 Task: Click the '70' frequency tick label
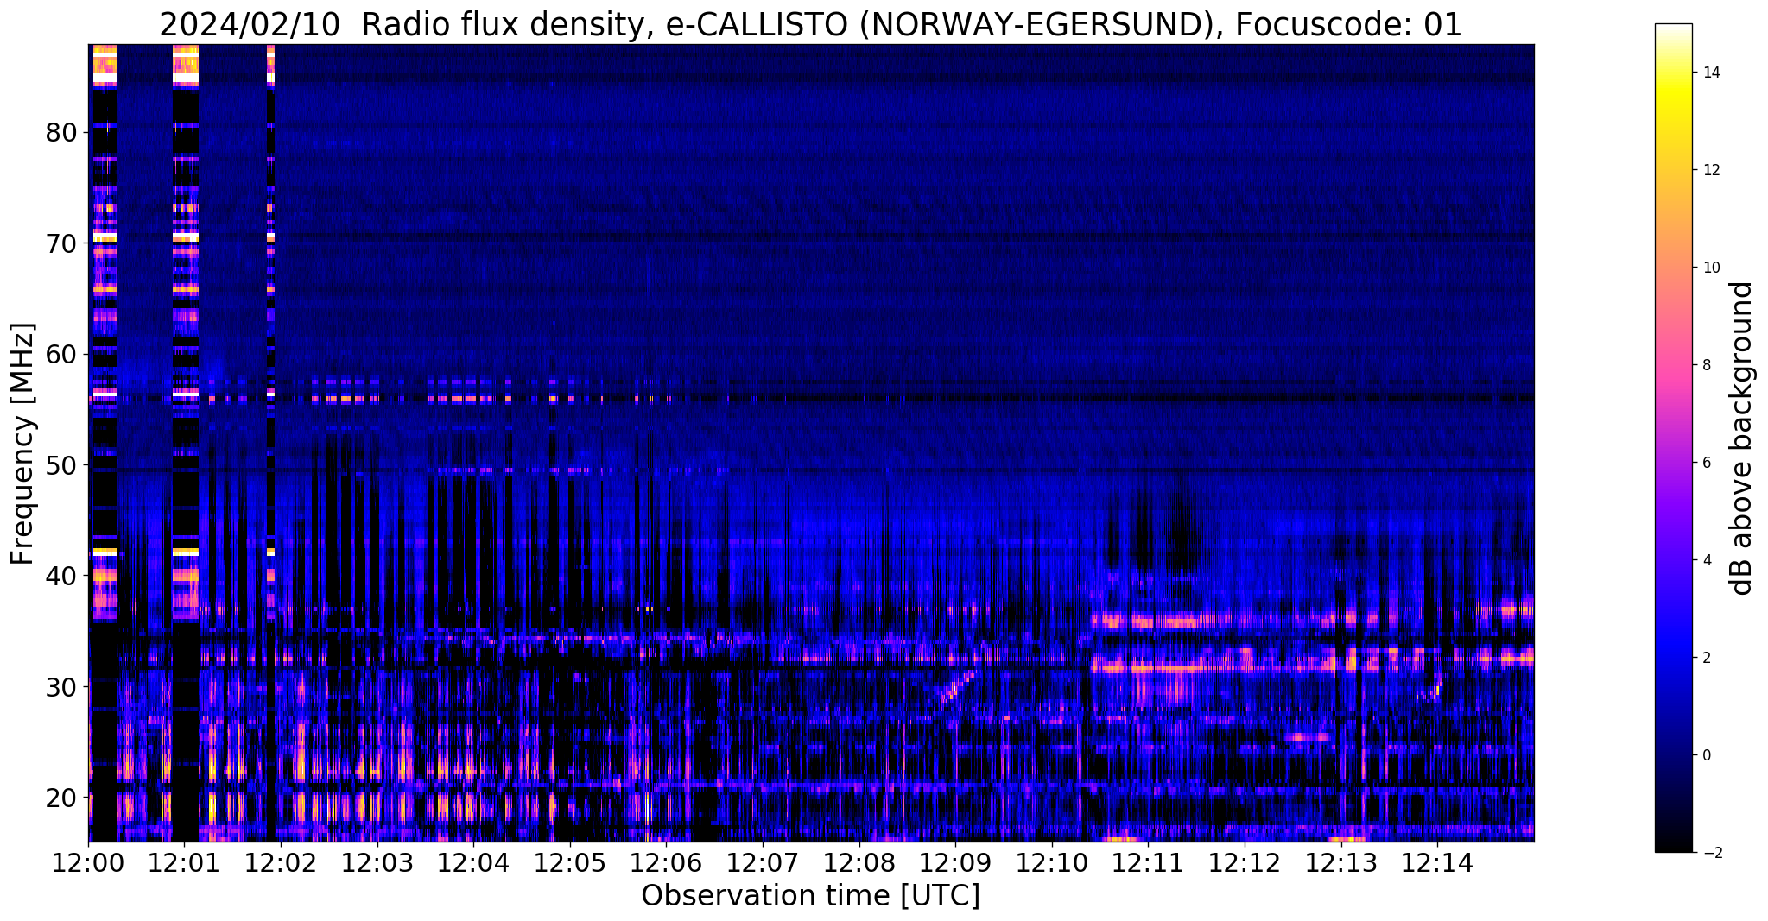click(61, 243)
